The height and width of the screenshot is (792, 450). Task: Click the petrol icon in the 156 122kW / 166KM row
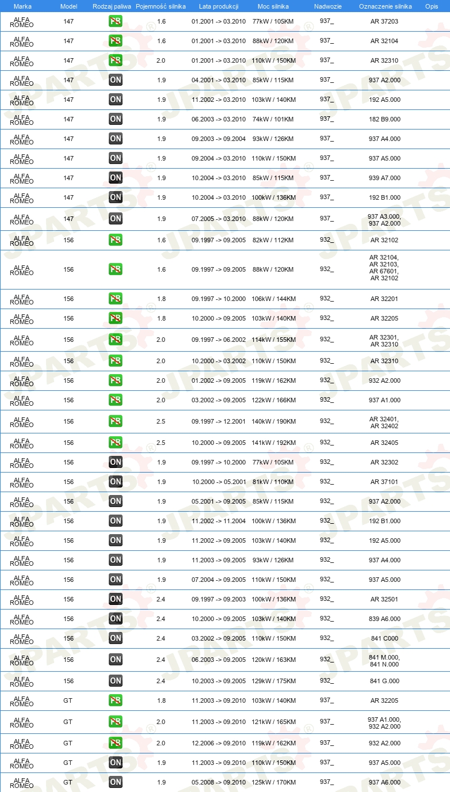click(x=116, y=401)
